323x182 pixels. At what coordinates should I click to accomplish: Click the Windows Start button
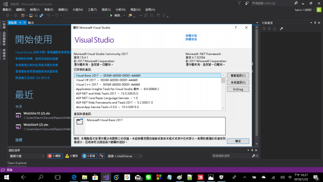(x=6, y=177)
